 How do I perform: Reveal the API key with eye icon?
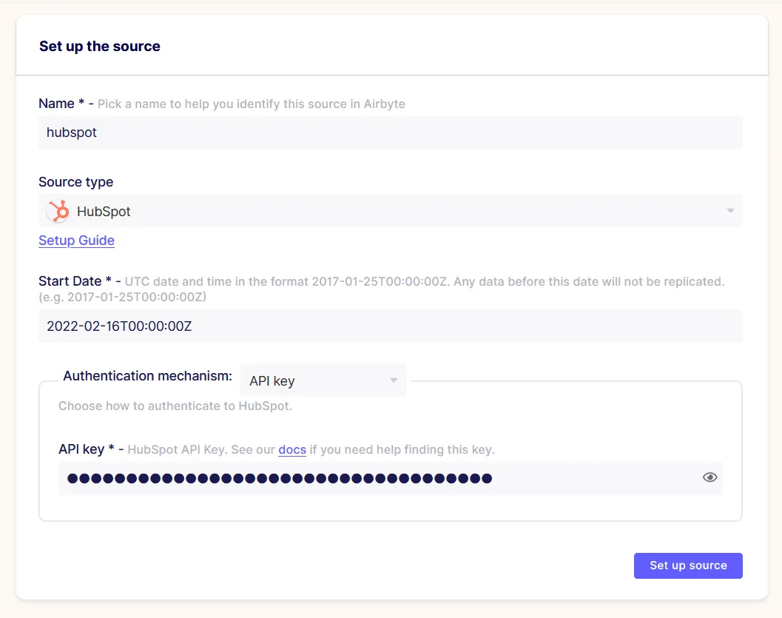(x=709, y=477)
